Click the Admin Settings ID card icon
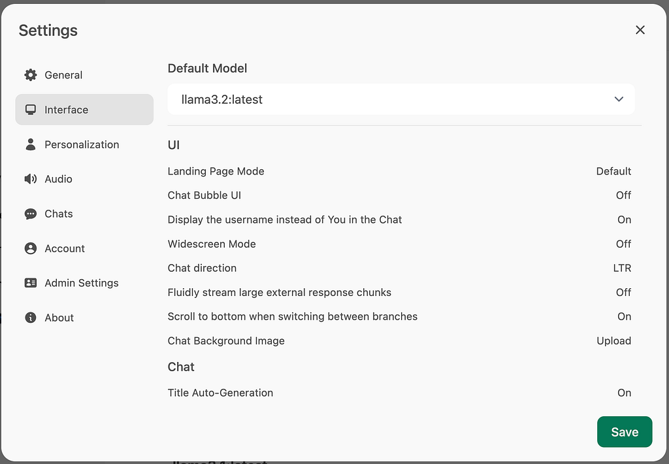 [x=30, y=283]
